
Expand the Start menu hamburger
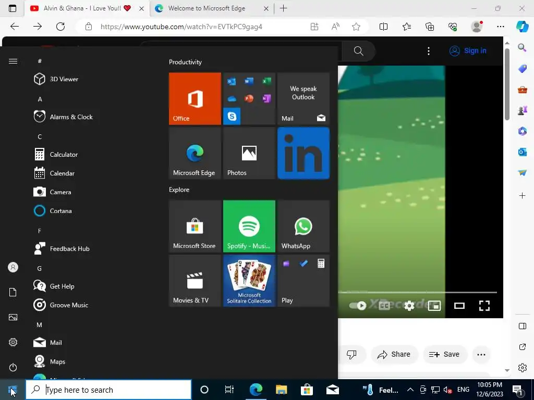coord(13,61)
